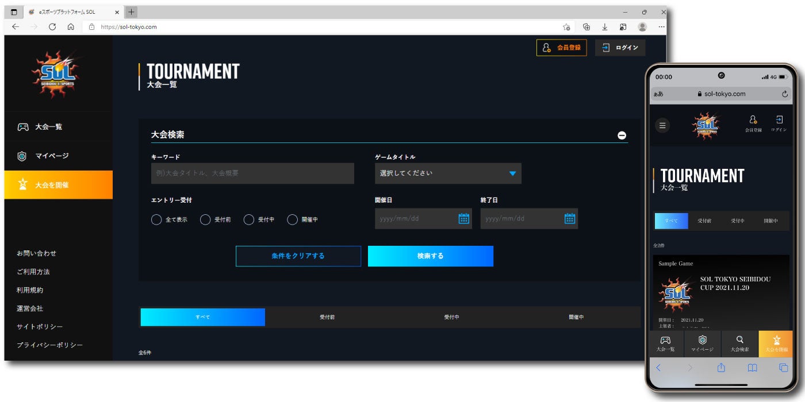Click the 条件をクリアする button
The height and width of the screenshot is (402, 805).
point(298,256)
